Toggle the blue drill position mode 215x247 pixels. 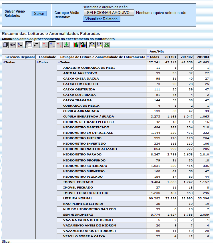coord(52,45)
